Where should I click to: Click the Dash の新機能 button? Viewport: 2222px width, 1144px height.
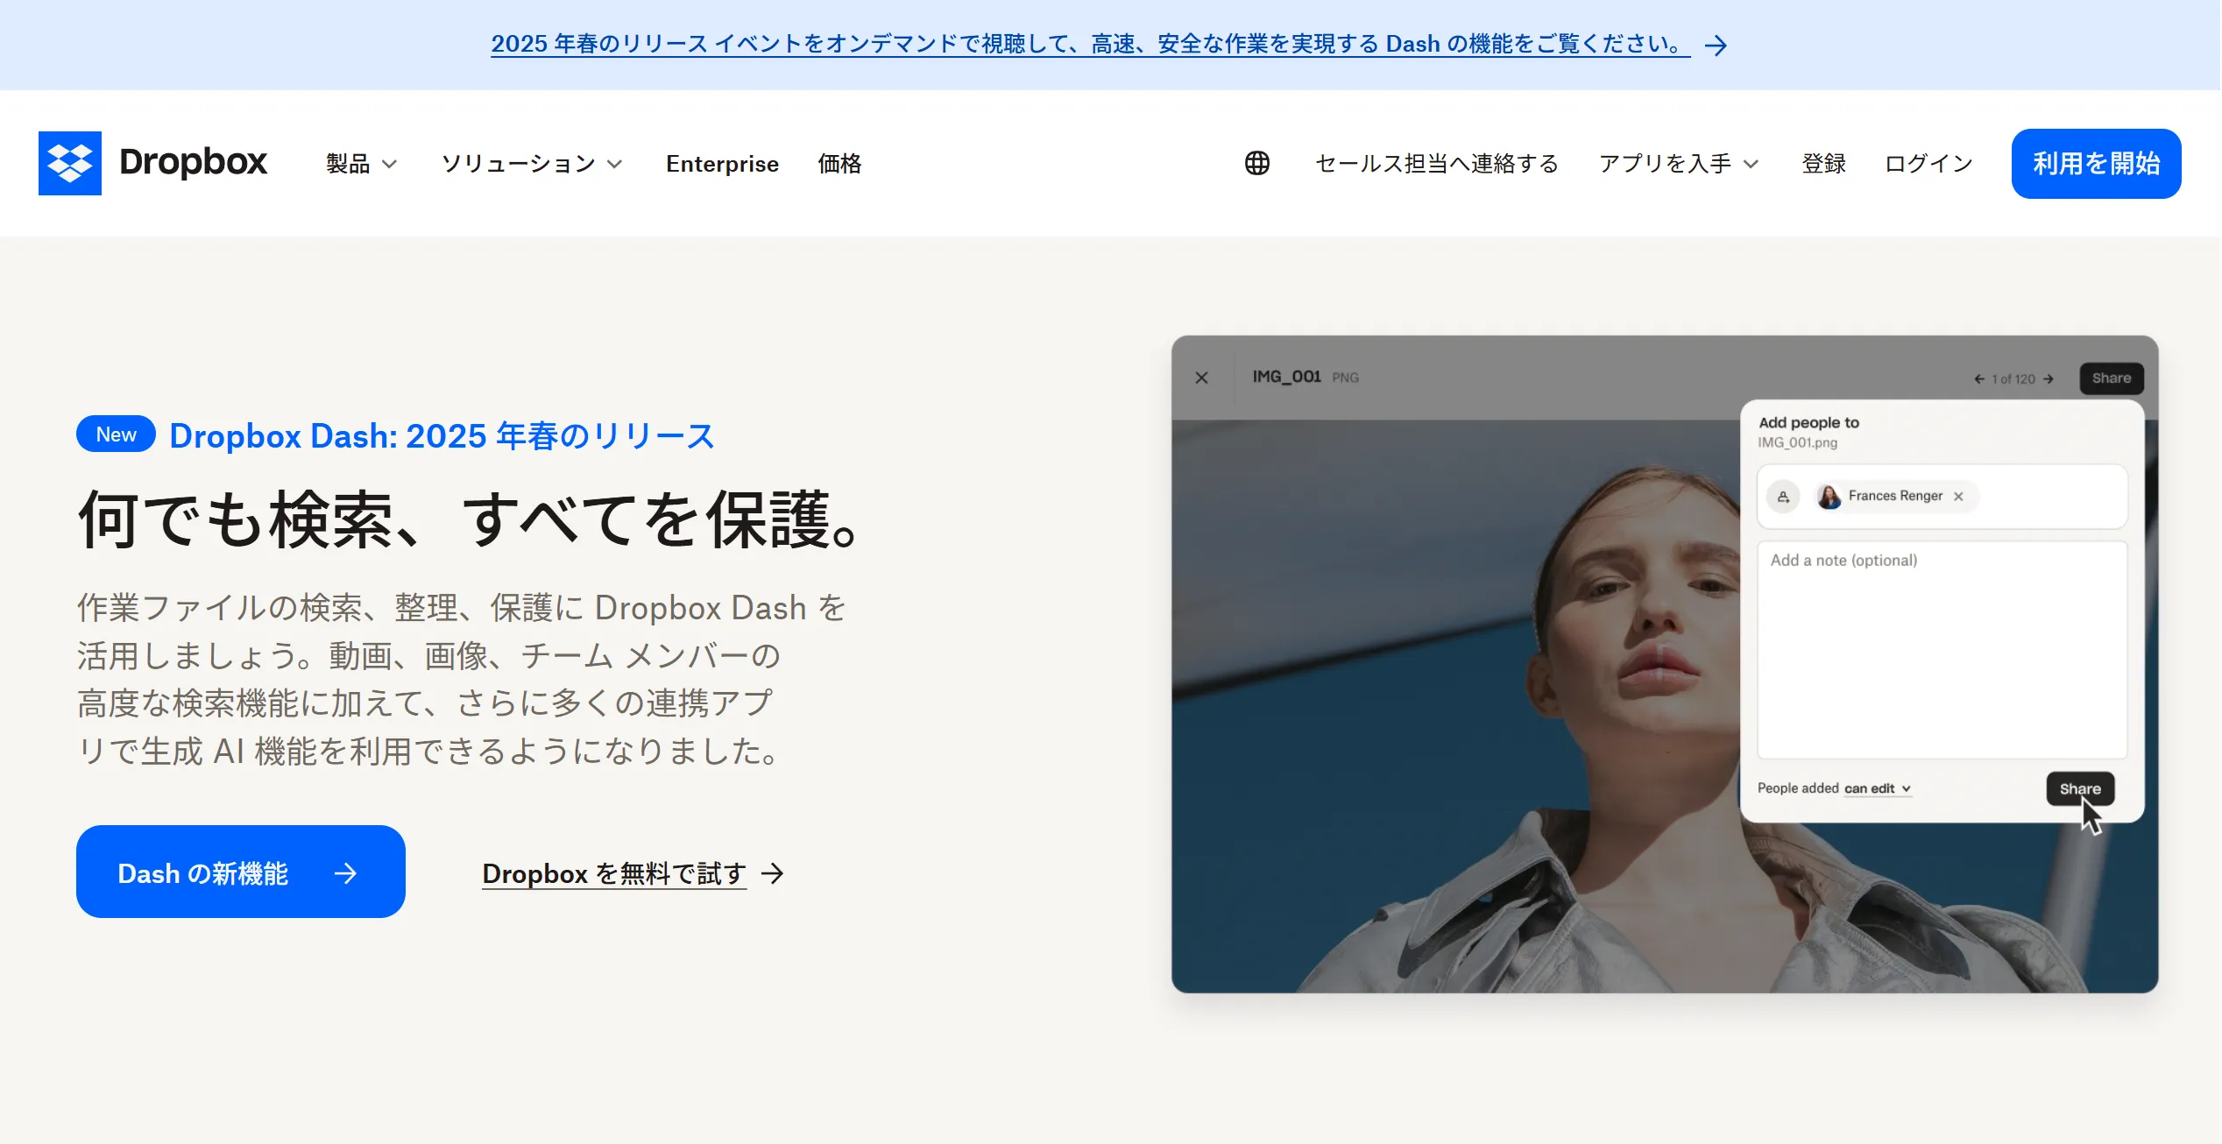click(x=241, y=872)
